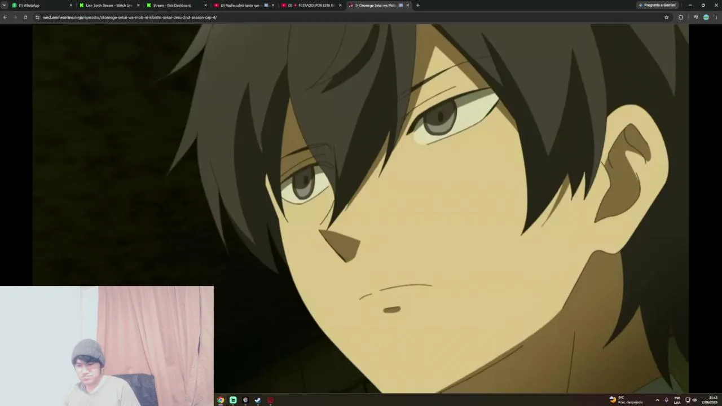Open the green app icon in the taskbar
The height and width of the screenshot is (406, 722).
[233, 400]
